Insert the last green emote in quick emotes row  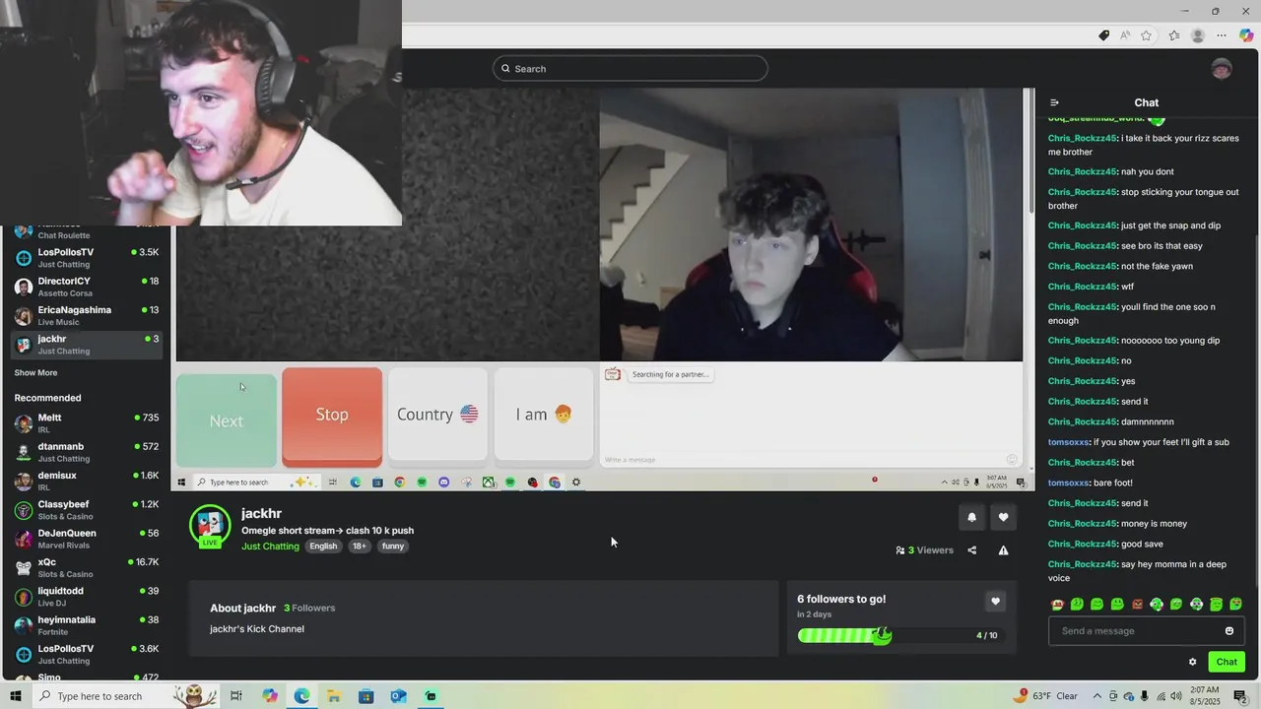click(1235, 605)
